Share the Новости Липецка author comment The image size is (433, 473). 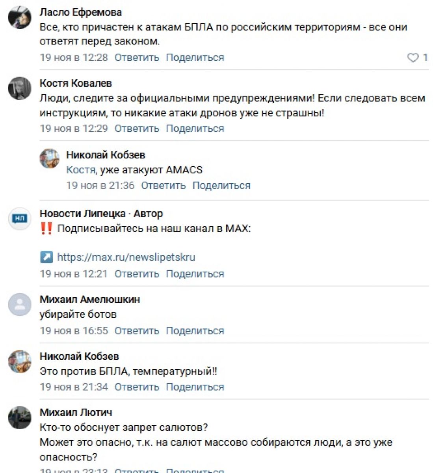coord(195,274)
